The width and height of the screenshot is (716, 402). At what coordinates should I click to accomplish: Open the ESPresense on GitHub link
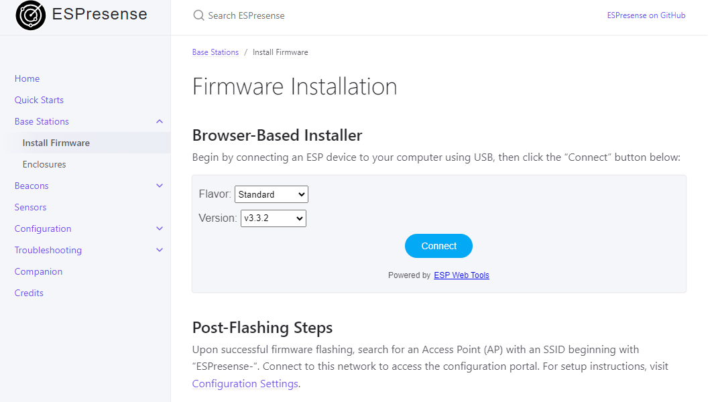pyautogui.click(x=646, y=15)
